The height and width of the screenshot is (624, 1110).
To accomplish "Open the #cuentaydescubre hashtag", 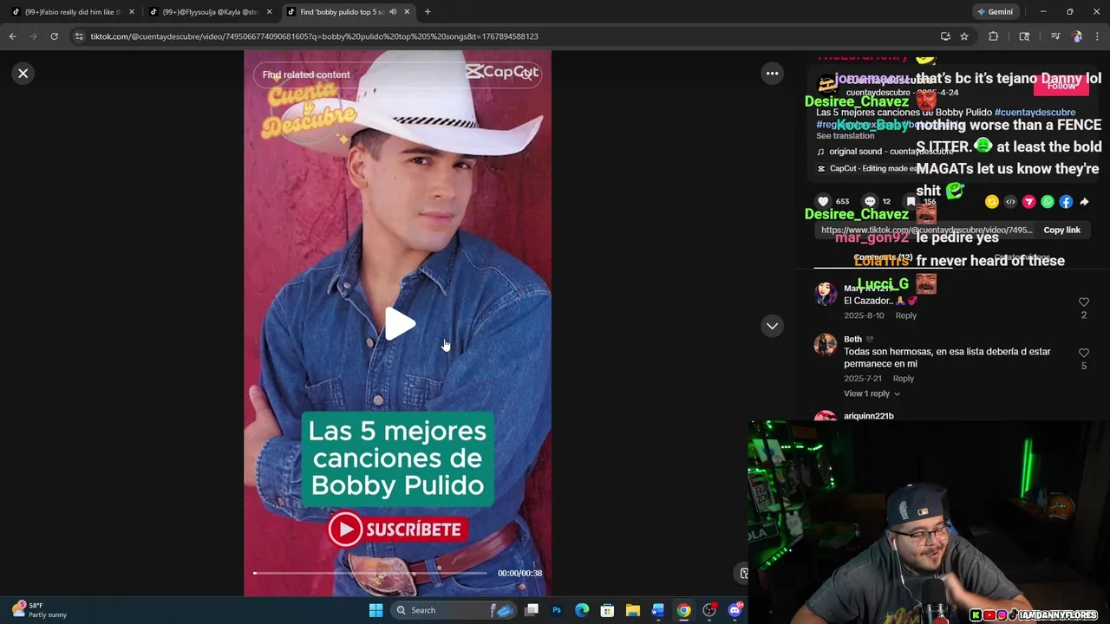I will 1035,113.
